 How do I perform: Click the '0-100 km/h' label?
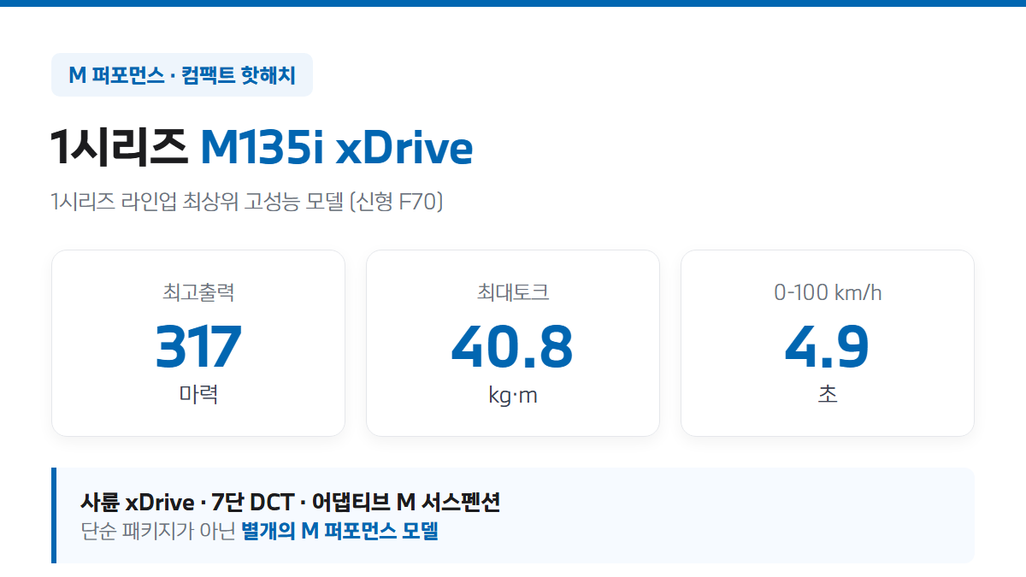[x=828, y=293]
